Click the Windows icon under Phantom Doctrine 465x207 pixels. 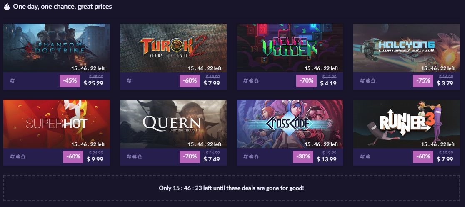coord(12,80)
